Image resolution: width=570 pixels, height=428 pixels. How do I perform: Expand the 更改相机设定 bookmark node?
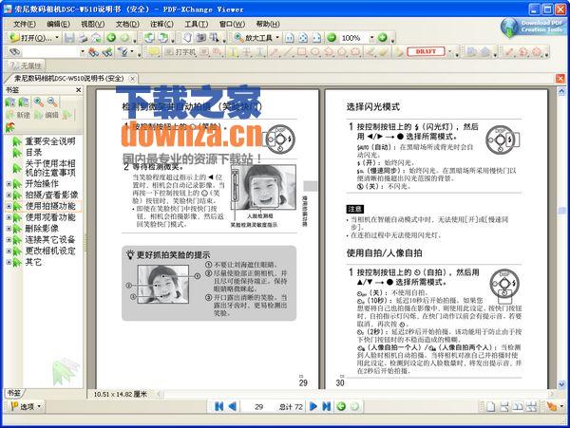click(9, 251)
